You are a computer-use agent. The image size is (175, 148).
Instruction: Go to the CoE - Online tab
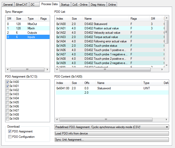click(80, 5)
